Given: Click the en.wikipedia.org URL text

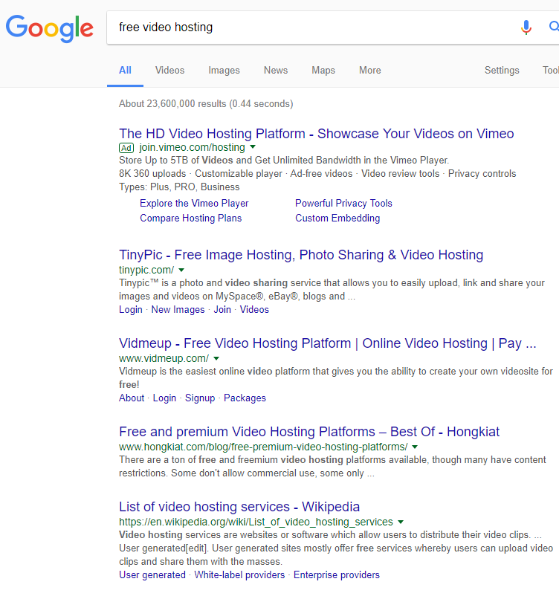Looking at the screenshot, I should 256,522.
